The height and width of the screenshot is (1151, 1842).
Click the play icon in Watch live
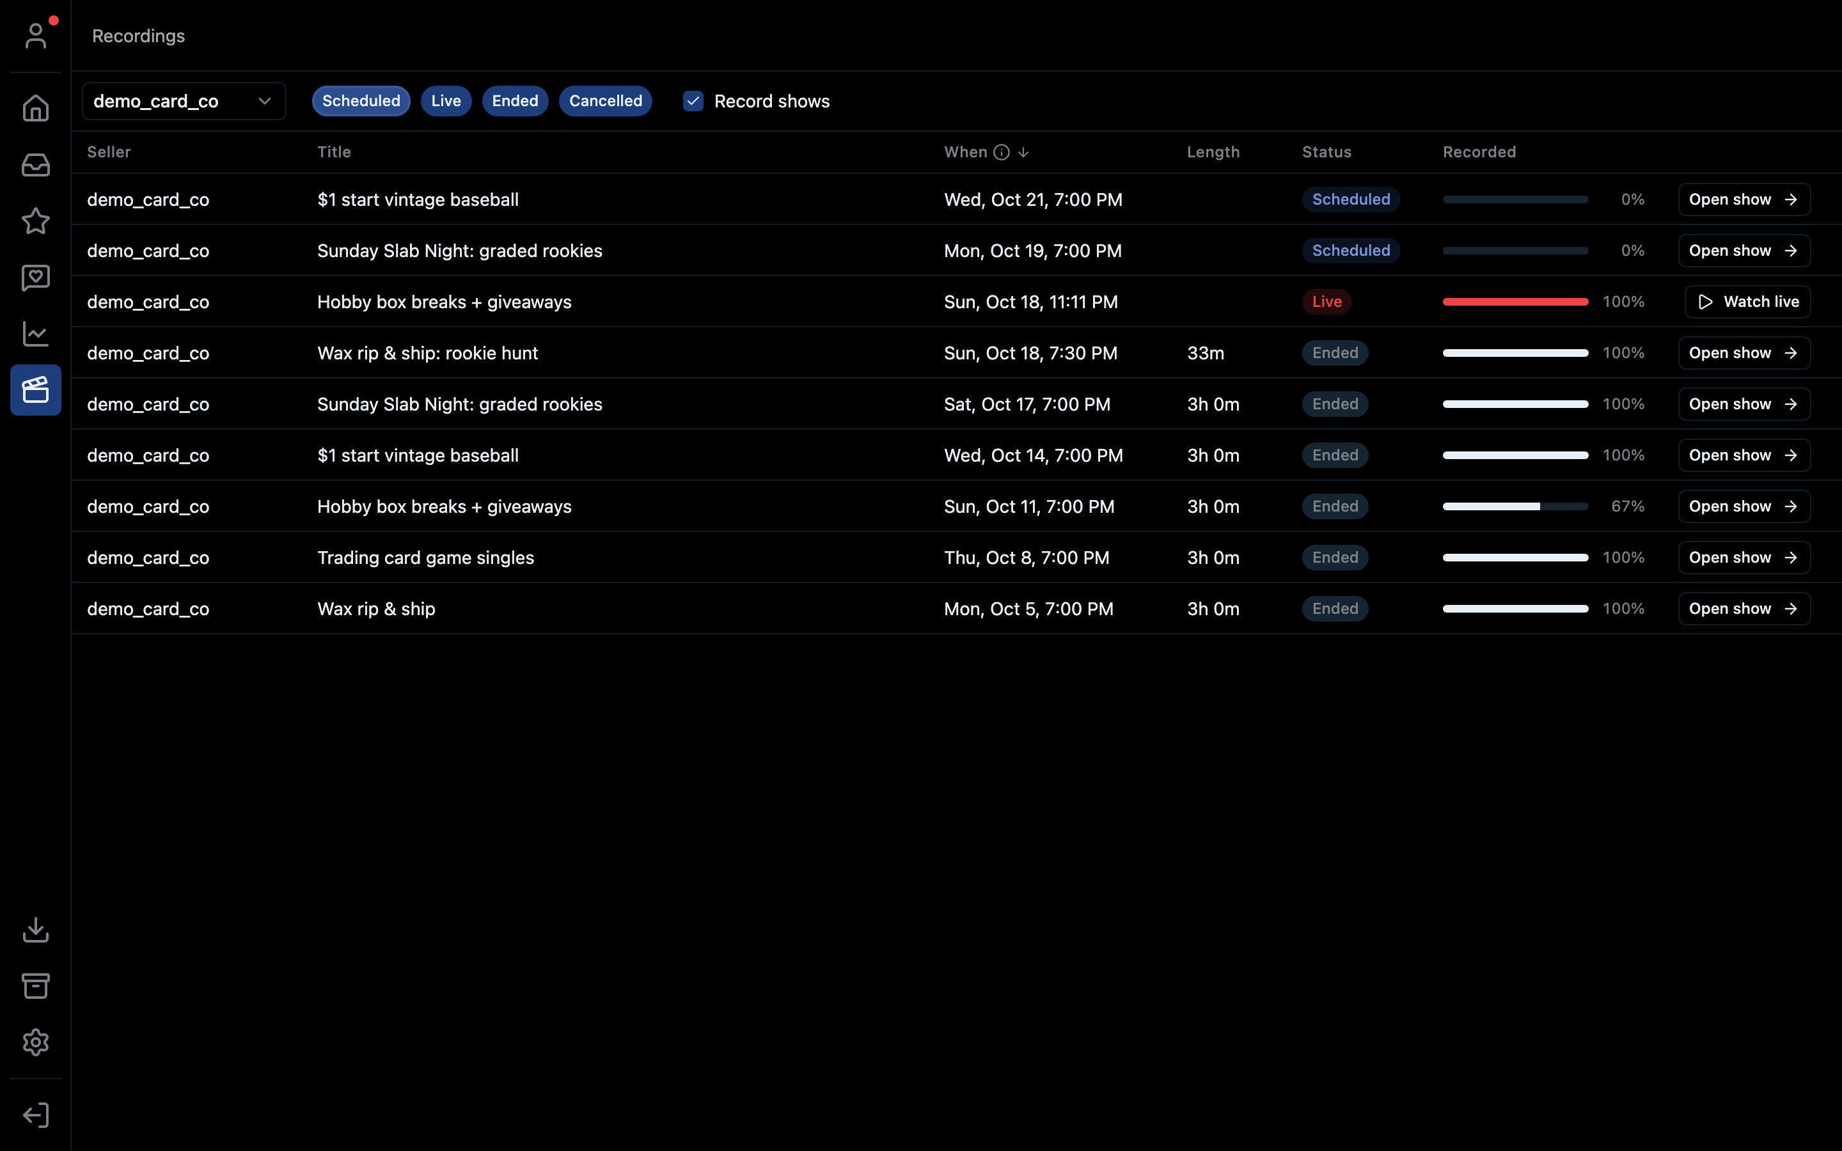tap(1706, 302)
